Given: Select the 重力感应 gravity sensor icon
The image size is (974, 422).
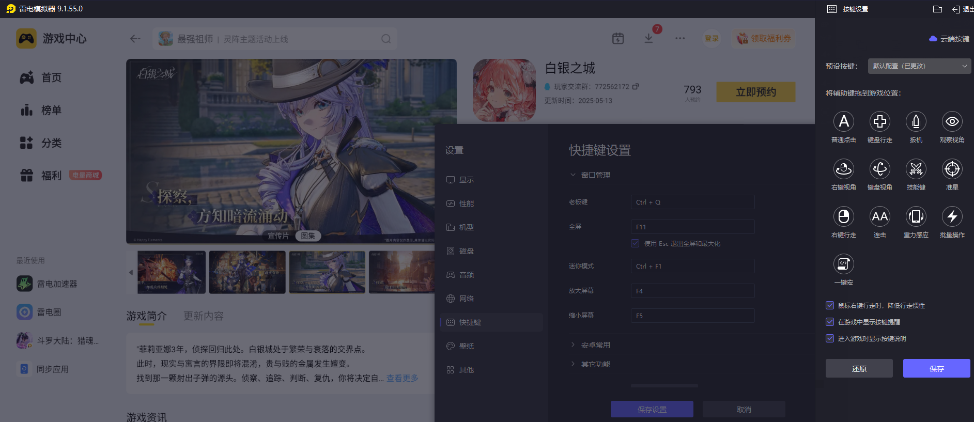Looking at the screenshot, I should click(916, 216).
